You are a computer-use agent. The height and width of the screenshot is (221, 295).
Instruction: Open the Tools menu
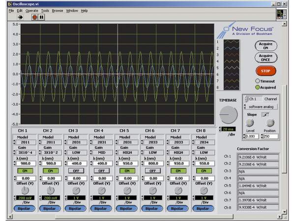(x=45, y=10)
